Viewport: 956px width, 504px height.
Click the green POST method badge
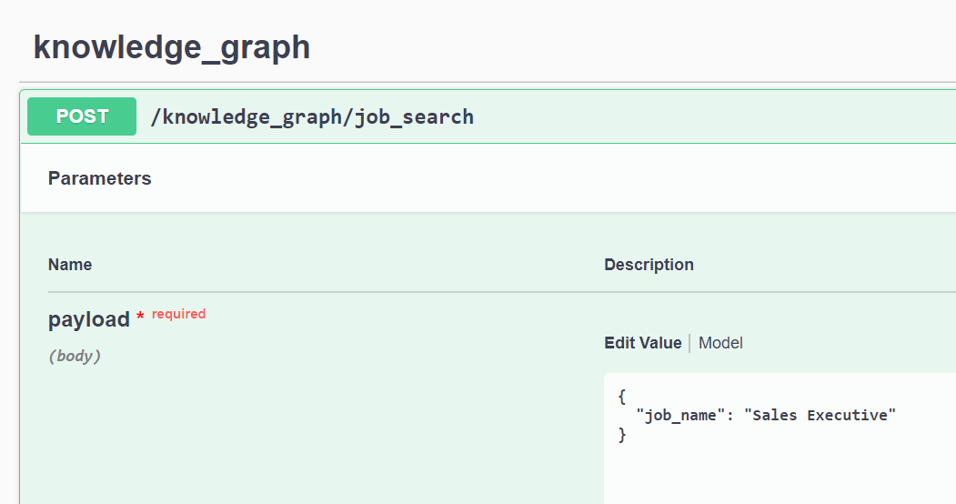pos(82,116)
